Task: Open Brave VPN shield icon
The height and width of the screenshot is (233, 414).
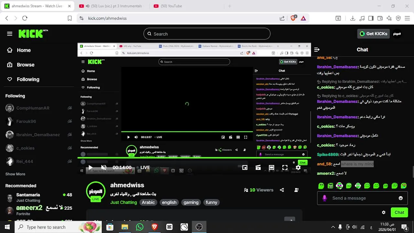Action: pos(398,18)
